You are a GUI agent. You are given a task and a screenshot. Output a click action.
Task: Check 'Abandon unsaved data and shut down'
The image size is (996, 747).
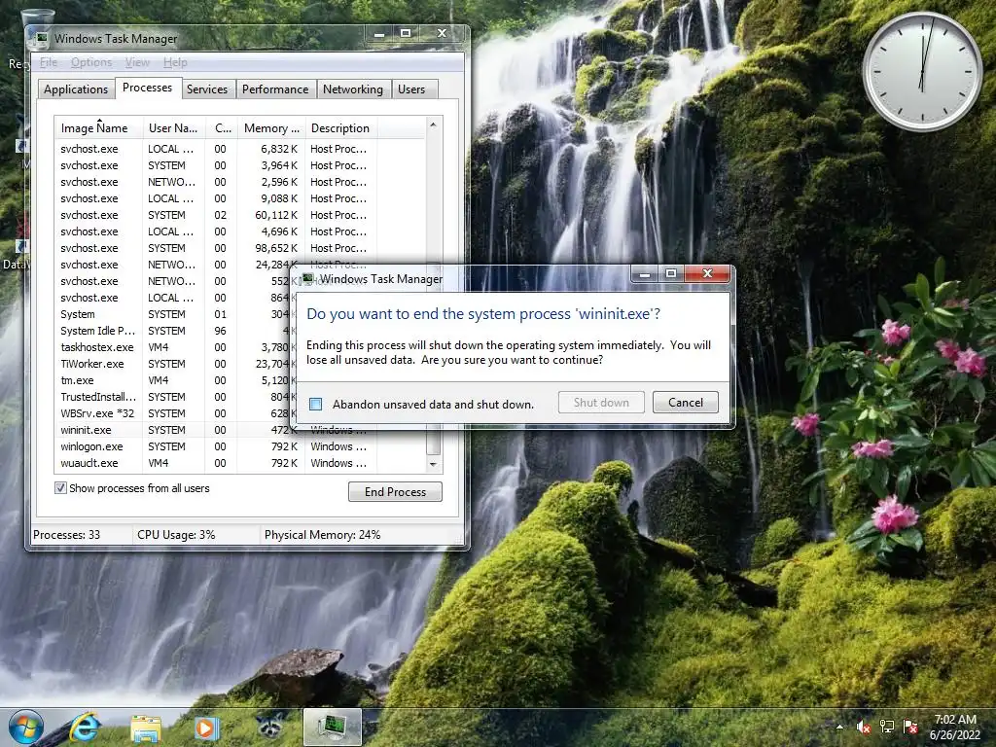tap(316, 404)
